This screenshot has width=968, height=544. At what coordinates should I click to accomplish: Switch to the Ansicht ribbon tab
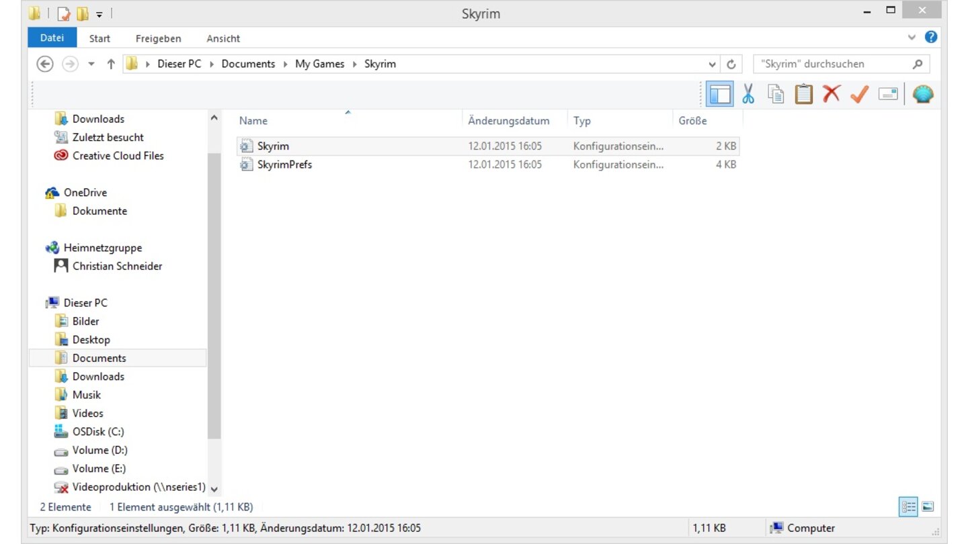[x=223, y=38]
